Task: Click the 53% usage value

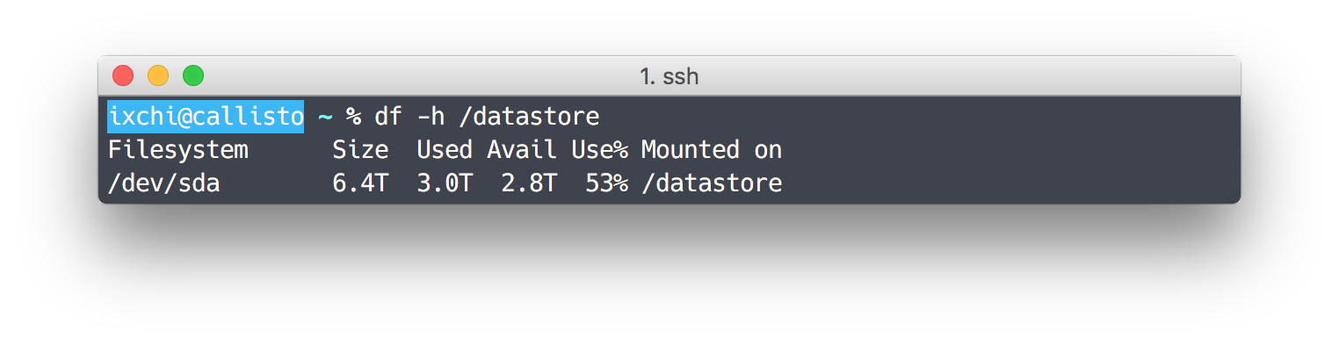Action: point(606,184)
